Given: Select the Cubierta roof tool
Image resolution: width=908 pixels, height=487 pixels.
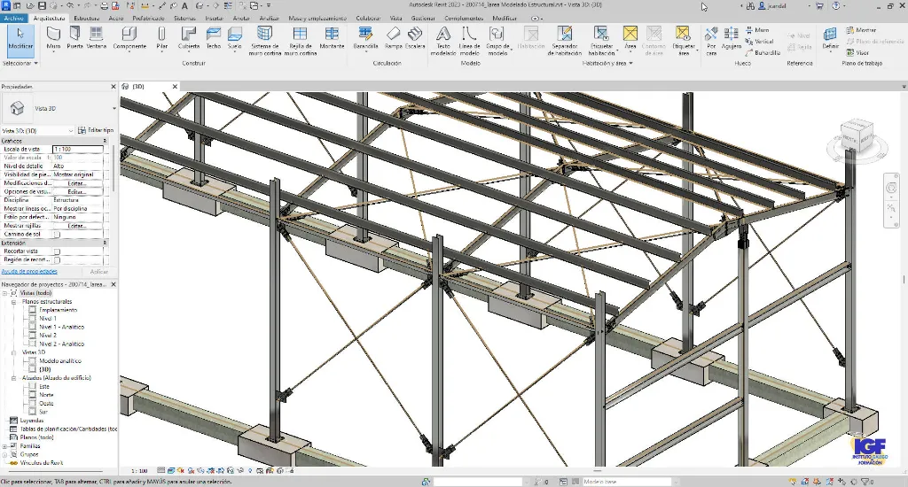Looking at the screenshot, I should pos(189,38).
